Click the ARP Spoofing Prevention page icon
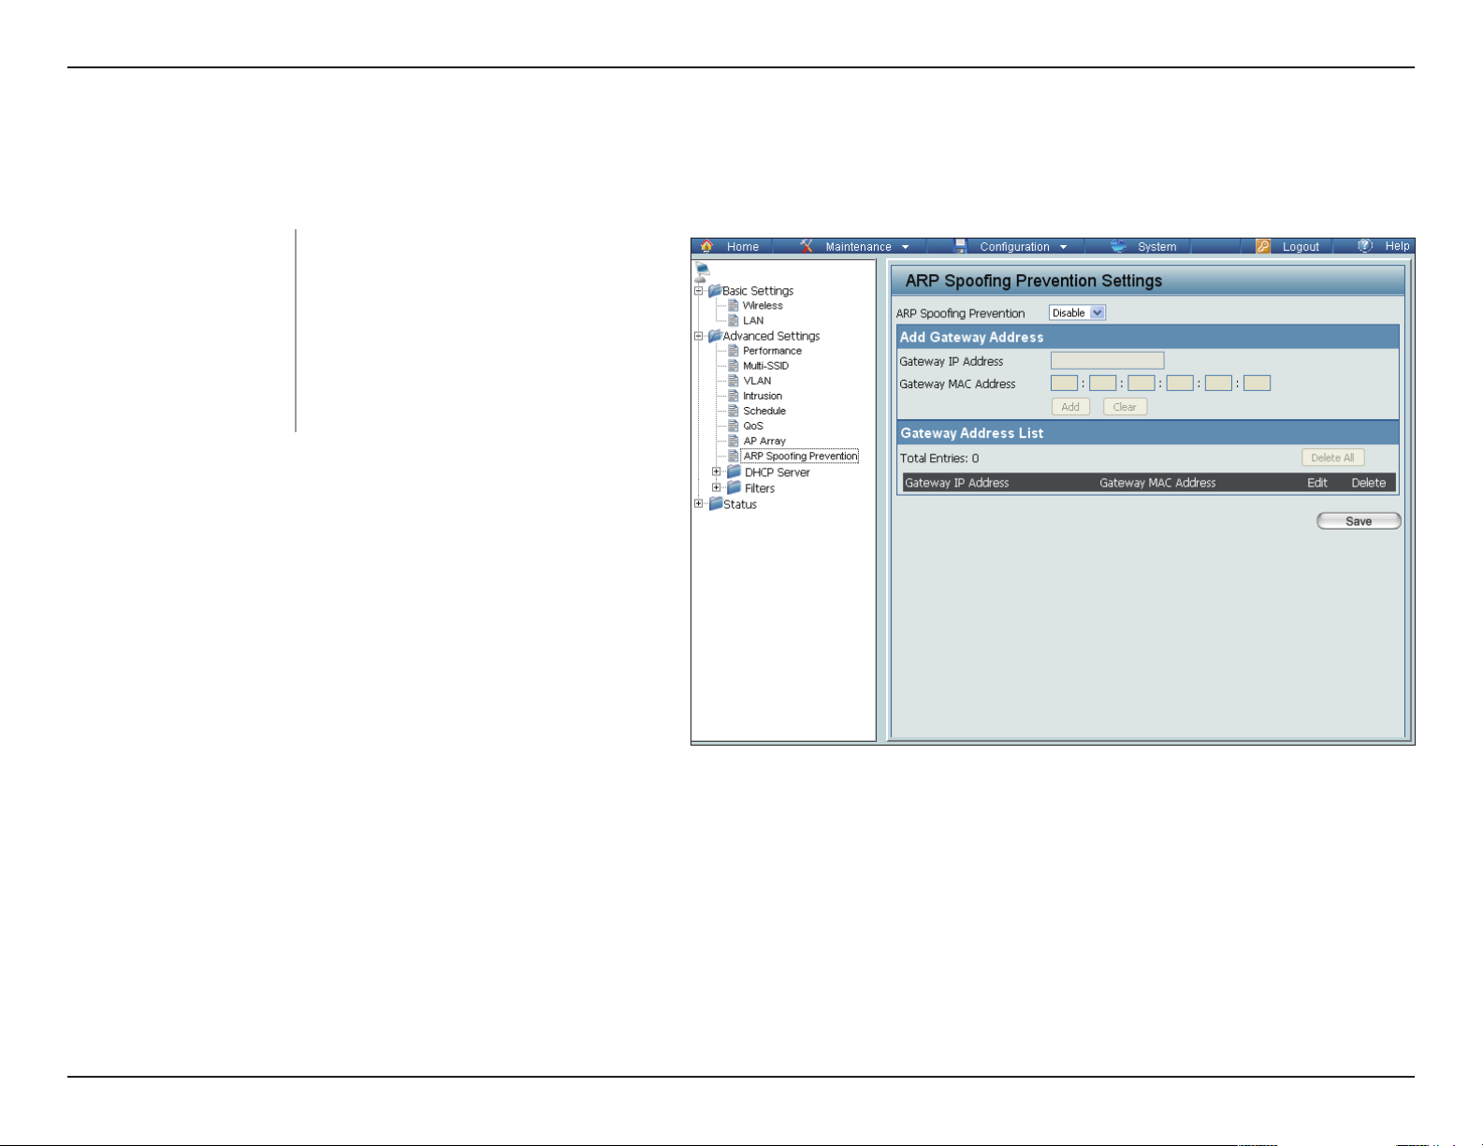Screen dimensions: 1483x1146 tap(734, 457)
